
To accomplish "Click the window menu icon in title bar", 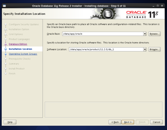I will (x=4, y=6).
